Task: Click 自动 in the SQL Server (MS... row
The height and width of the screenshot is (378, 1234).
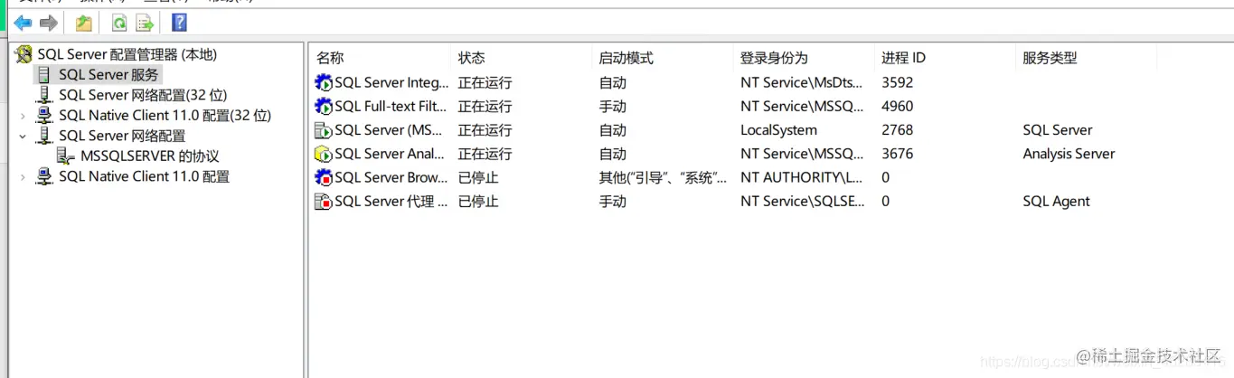Action: 612,130
